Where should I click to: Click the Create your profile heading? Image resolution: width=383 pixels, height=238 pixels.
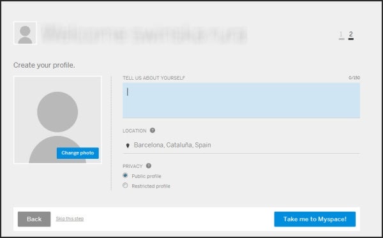coord(44,65)
